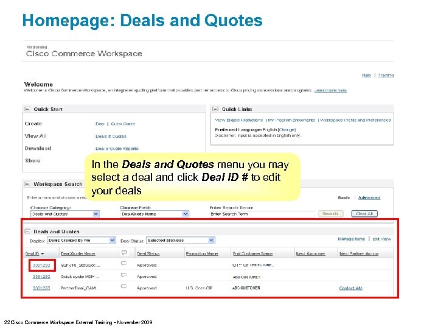Download Deal & Quote Reports
Screen dimensions: 438x329
click(x=117, y=149)
